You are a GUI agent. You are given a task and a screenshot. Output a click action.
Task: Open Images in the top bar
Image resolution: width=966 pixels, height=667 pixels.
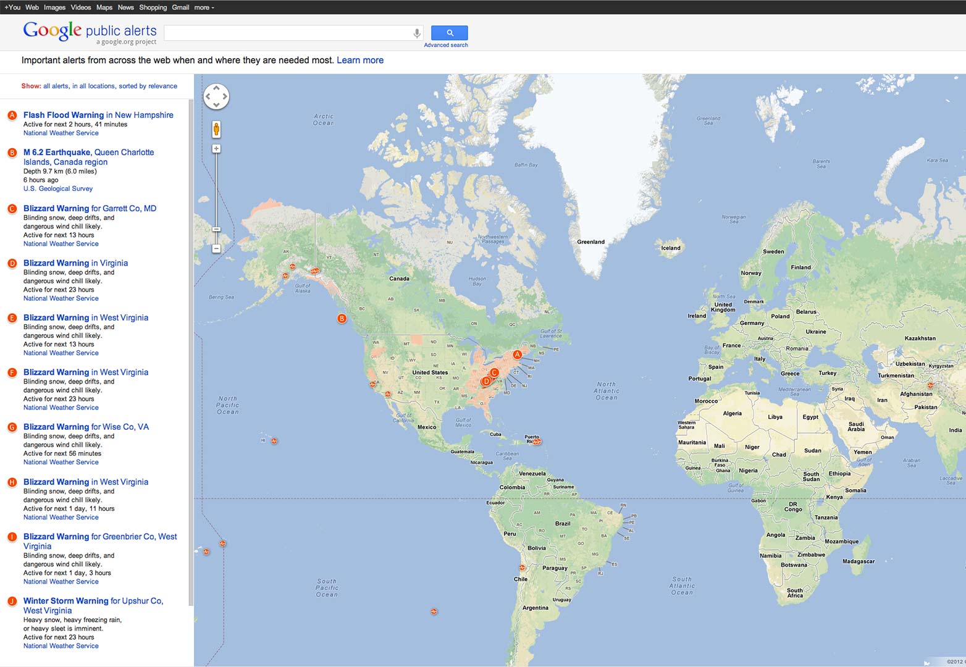tap(54, 7)
